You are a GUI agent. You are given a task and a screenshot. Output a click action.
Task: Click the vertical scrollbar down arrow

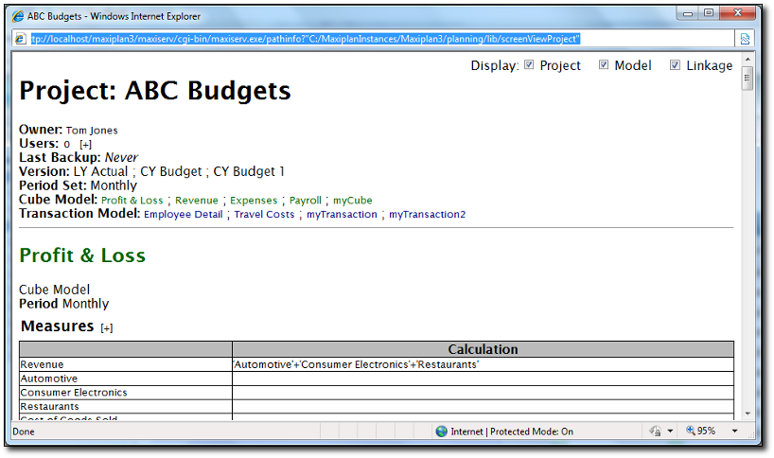(x=747, y=414)
